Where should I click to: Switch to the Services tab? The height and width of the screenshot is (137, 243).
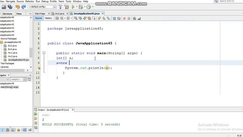(7, 14)
